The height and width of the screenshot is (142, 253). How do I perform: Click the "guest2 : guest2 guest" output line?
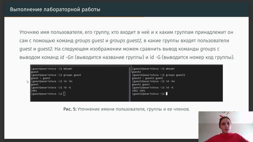[147, 78]
